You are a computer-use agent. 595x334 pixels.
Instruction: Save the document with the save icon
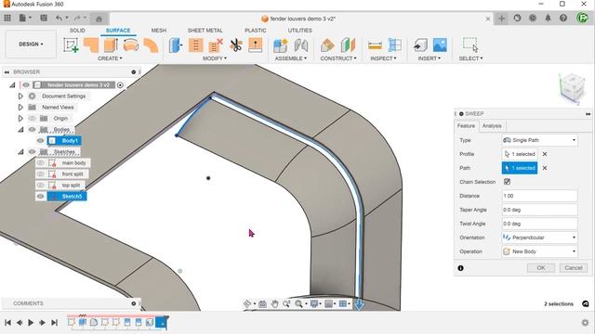pos(44,18)
